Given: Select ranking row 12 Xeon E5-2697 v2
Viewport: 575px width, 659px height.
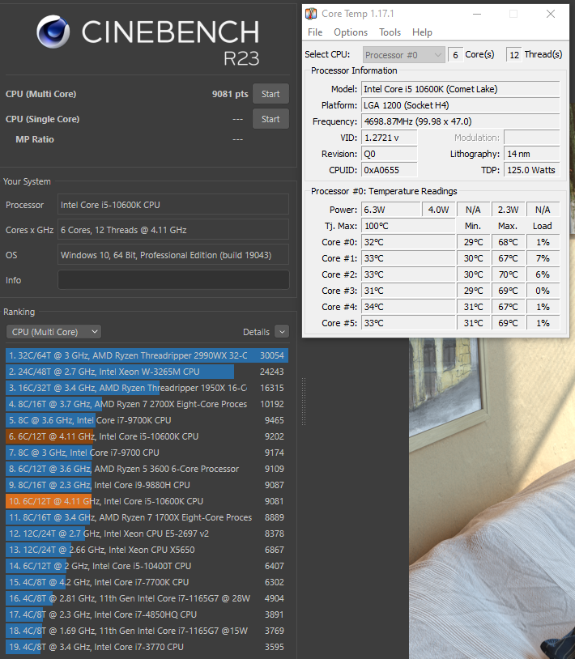Looking at the screenshot, I should [147, 534].
